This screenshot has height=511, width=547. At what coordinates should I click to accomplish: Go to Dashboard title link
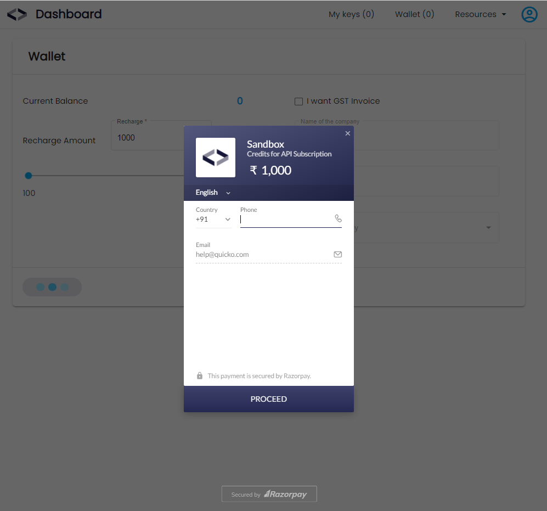69,14
